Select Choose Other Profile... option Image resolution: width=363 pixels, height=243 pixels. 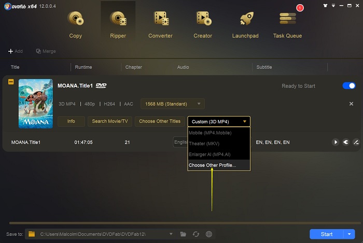point(219,165)
